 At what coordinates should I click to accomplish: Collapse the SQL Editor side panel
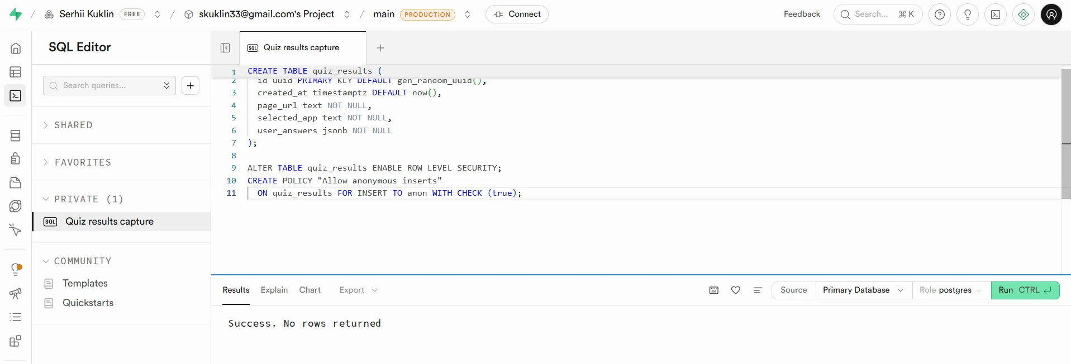tap(225, 48)
